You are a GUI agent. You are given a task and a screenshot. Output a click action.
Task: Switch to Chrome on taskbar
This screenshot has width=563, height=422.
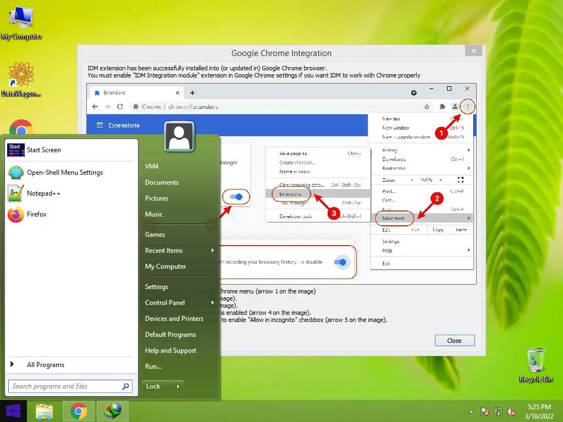[79, 411]
